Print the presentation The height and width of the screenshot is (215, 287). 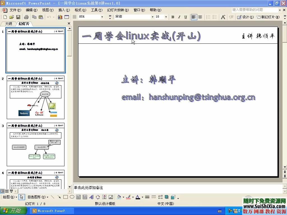[x=26, y=17]
